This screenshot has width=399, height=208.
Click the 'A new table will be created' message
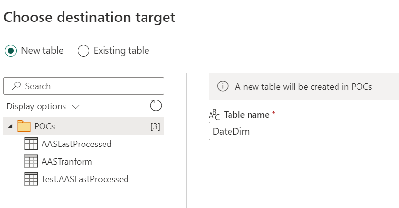tap(303, 87)
